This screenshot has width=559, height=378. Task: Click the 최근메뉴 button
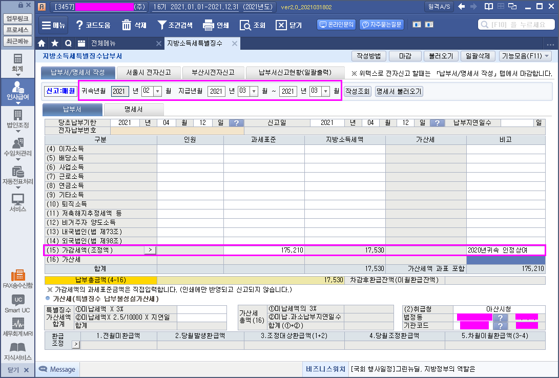(17, 41)
